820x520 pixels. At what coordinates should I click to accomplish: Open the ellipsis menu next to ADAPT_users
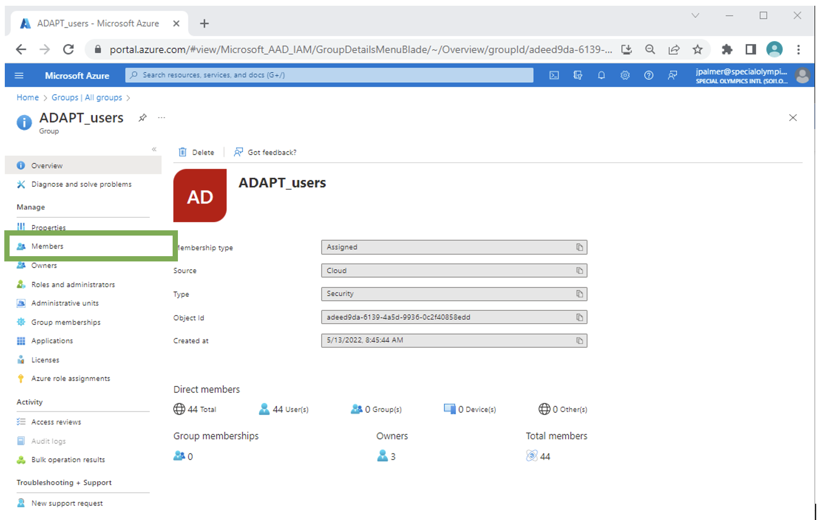(x=162, y=118)
